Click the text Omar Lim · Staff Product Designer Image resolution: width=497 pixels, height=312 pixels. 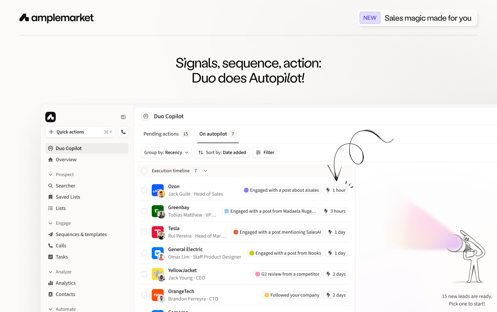click(205, 257)
